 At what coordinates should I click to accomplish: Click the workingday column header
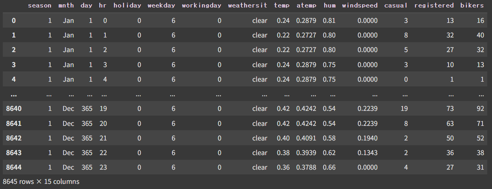coord(202,6)
